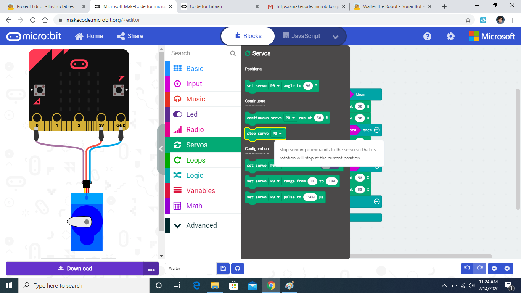Open File Explorer from the taskbar
Screen dimensions: 521x293
[215, 285]
